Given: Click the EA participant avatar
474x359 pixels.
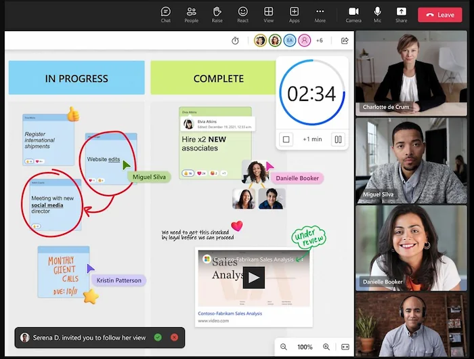Looking at the screenshot, I should click(290, 41).
